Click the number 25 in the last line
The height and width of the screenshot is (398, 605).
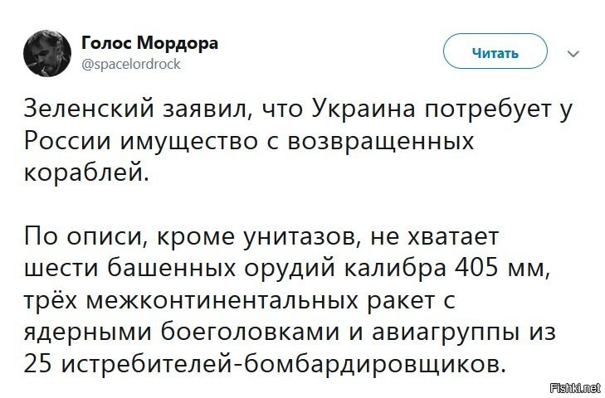[x=37, y=364]
